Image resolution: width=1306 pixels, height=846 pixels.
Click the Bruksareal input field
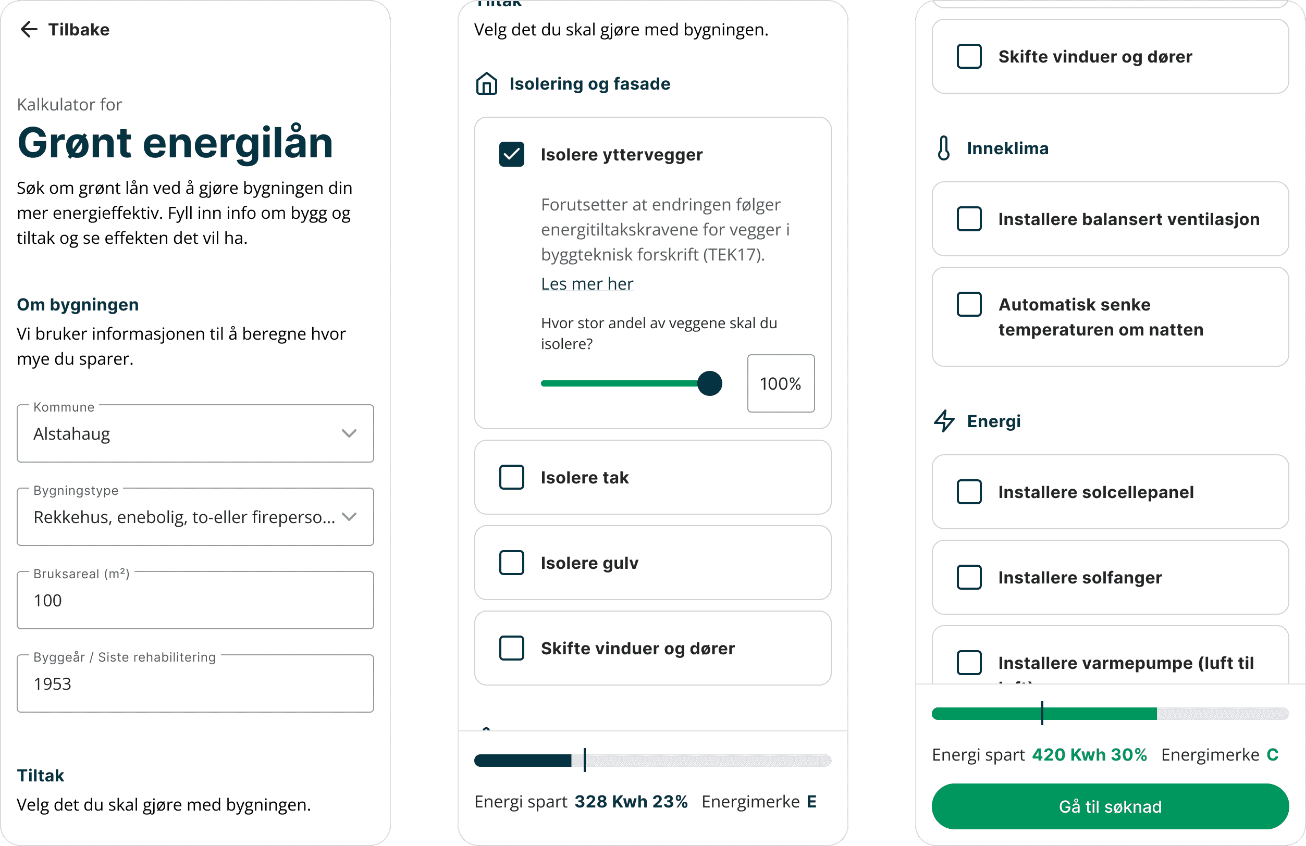(x=195, y=600)
